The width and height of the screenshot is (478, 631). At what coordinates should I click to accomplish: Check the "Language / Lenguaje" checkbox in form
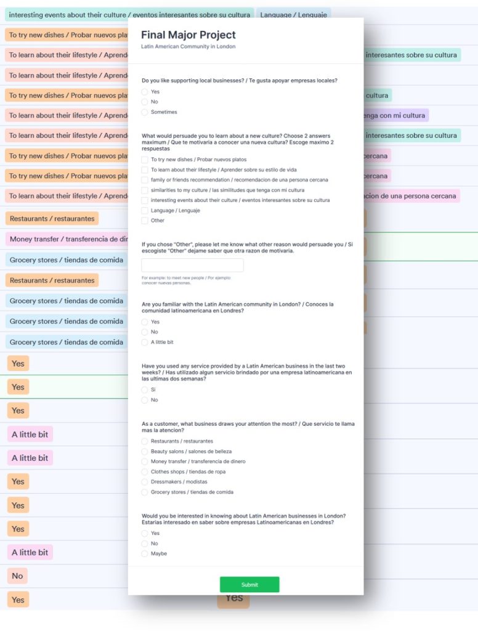pos(145,211)
